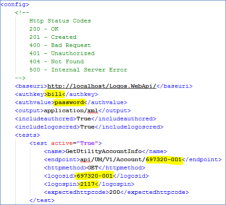Image resolution: width=226 pixels, height=205 pixels.
Task: Click the Http Status Codes comment heading
Action: coord(60,21)
